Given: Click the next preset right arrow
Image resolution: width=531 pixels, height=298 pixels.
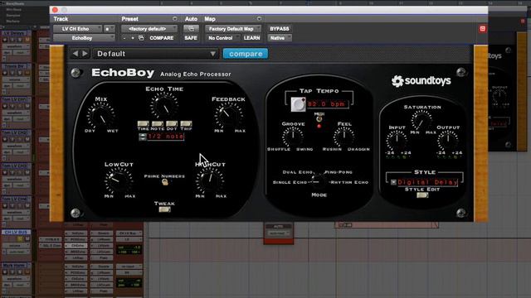Looking at the screenshot, I should tap(85, 53).
